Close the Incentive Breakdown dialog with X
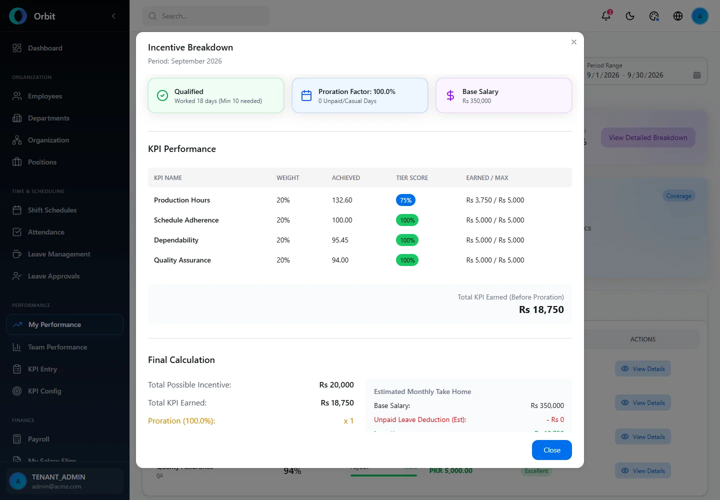 (574, 42)
